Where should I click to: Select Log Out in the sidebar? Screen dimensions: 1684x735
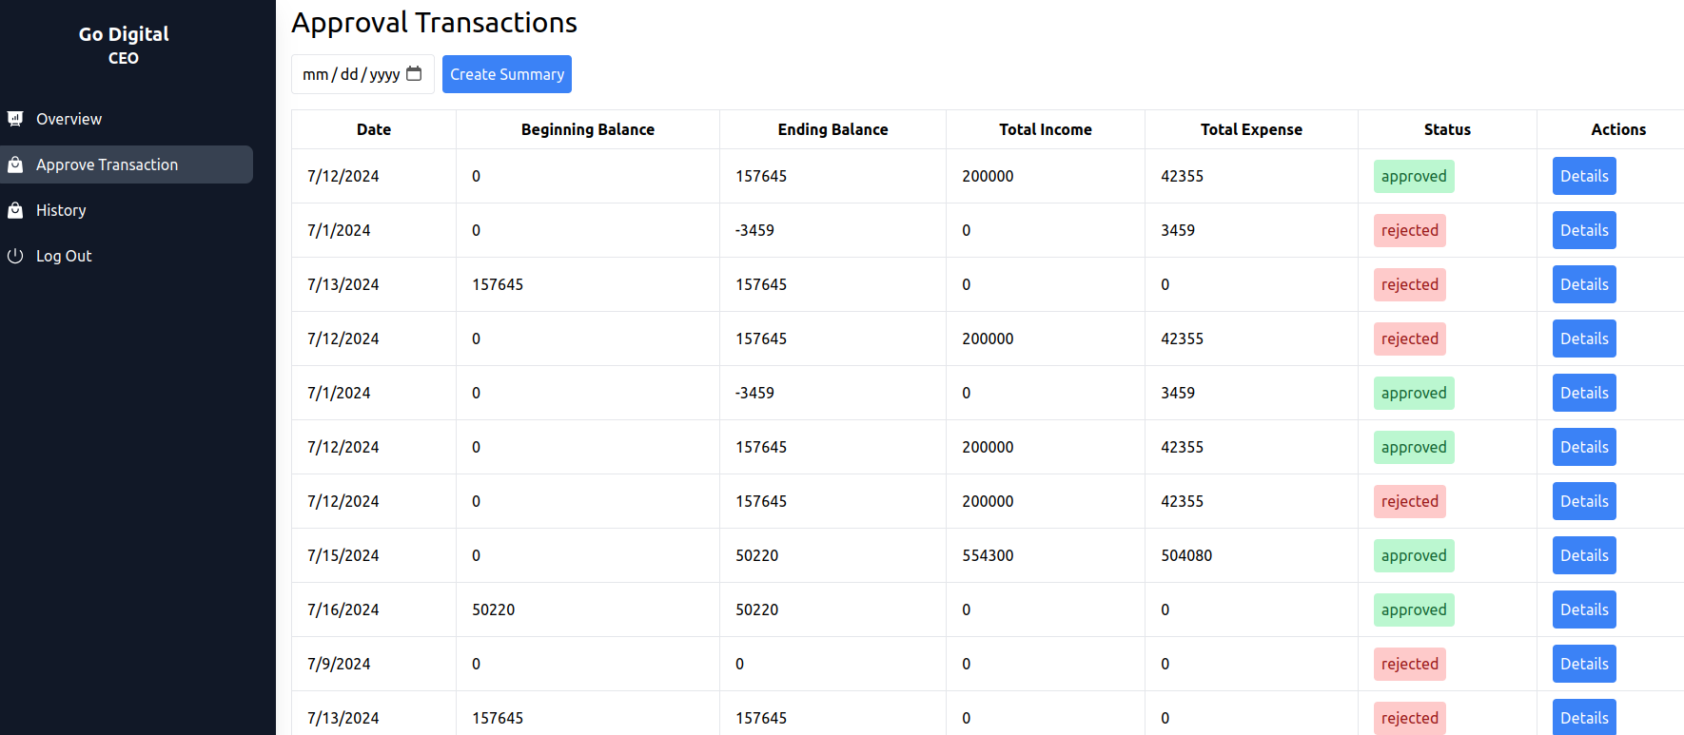(64, 256)
